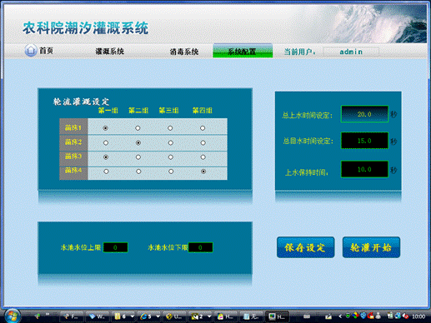Image resolution: width=431 pixels, height=323 pixels.
Task: Click the 保存设定 button
Action: point(305,247)
